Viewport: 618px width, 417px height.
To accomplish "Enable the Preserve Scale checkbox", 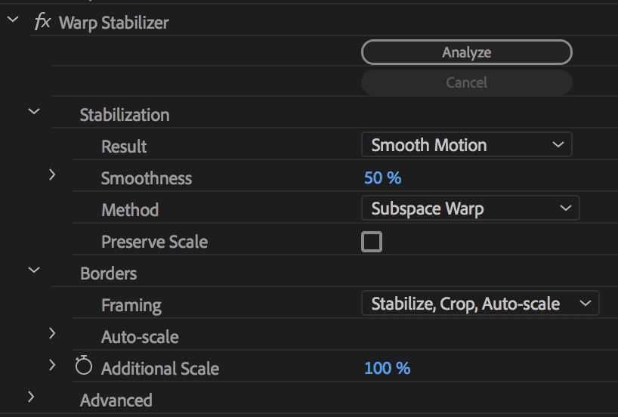I will tap(372, 242).
